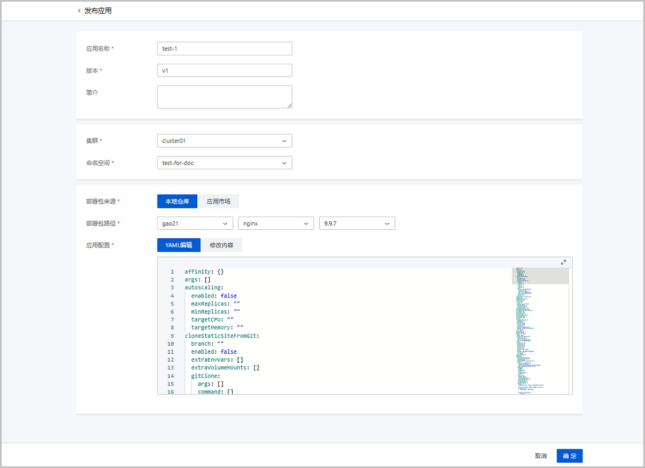This screenshot has height=468, width=645.
Task: Open the 9.9.7 version dropdown
Action: click(357, 223)
